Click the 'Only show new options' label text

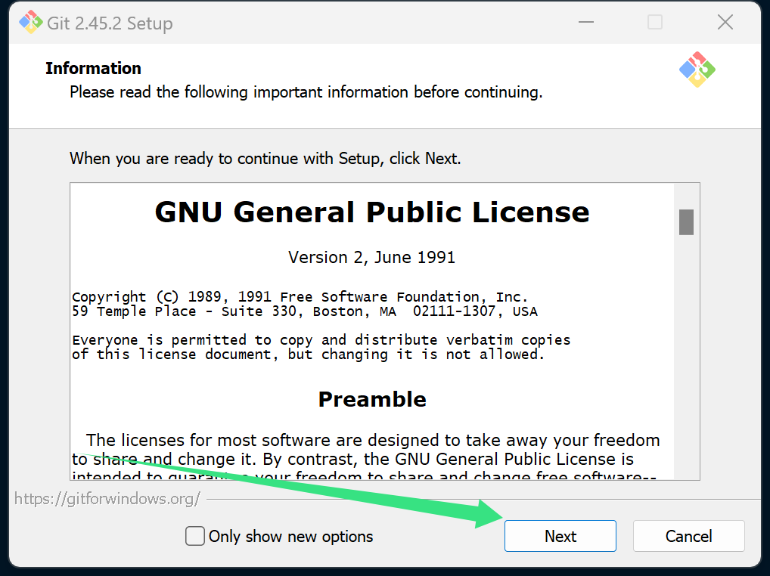[290, 537]
